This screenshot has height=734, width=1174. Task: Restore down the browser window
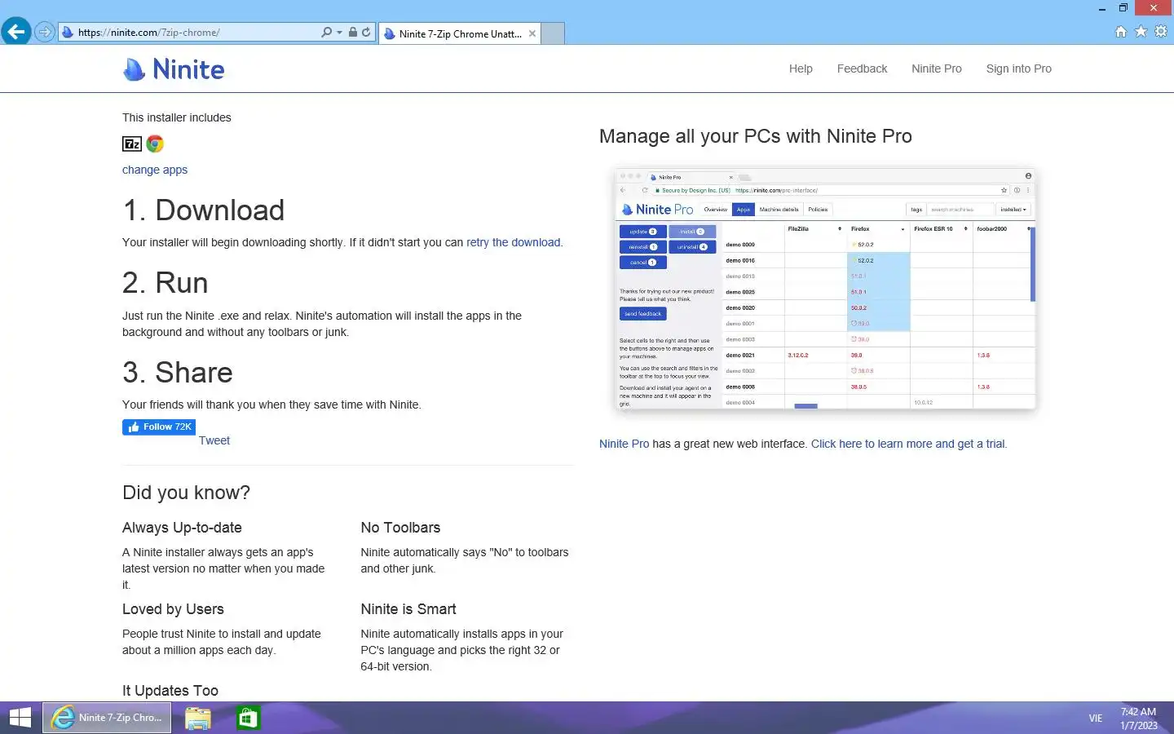(1123, 8)
